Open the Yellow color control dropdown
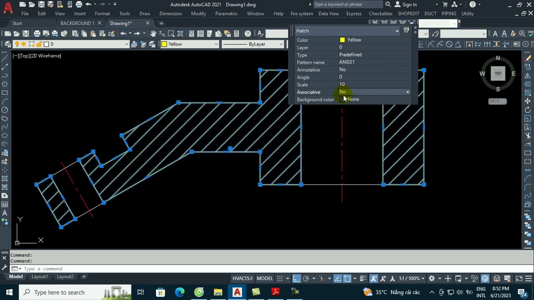534x300 pixels. click(x=216, y=44)
